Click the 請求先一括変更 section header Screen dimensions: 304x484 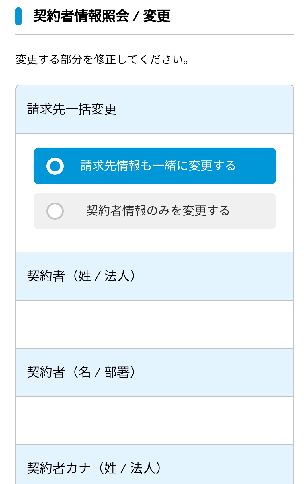(73, 108)
